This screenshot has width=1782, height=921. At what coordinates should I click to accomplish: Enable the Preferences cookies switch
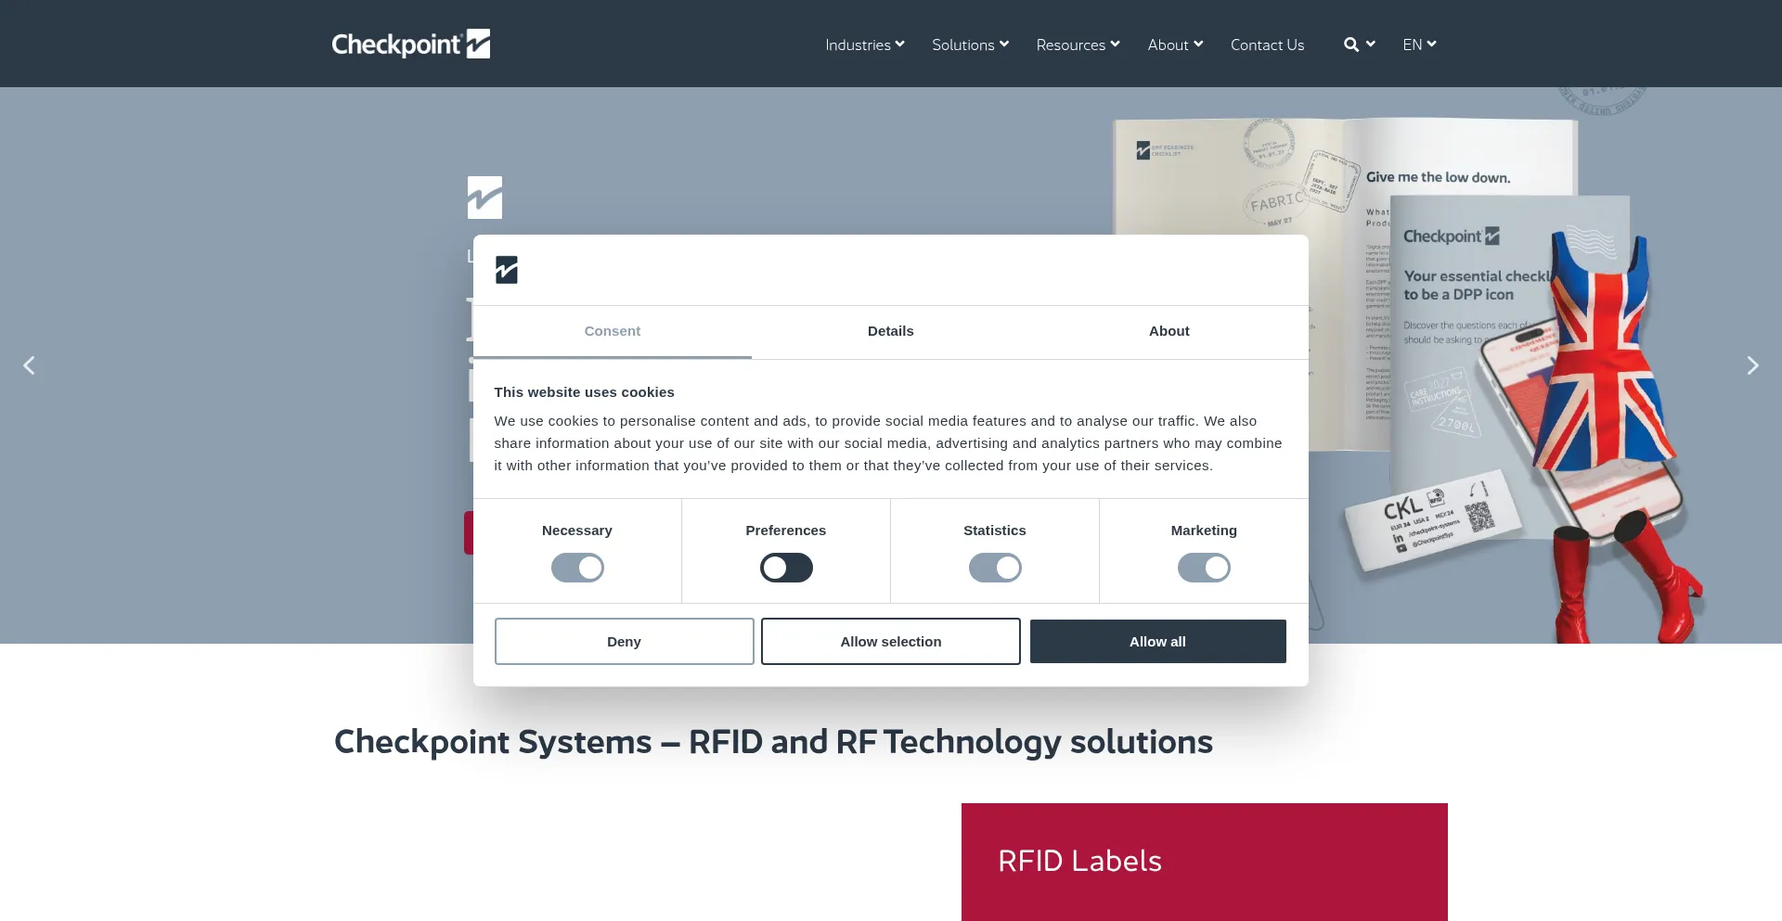point(786,568)
